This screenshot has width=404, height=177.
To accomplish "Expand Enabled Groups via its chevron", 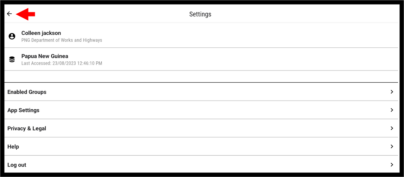I will click(x=392, y=92).
